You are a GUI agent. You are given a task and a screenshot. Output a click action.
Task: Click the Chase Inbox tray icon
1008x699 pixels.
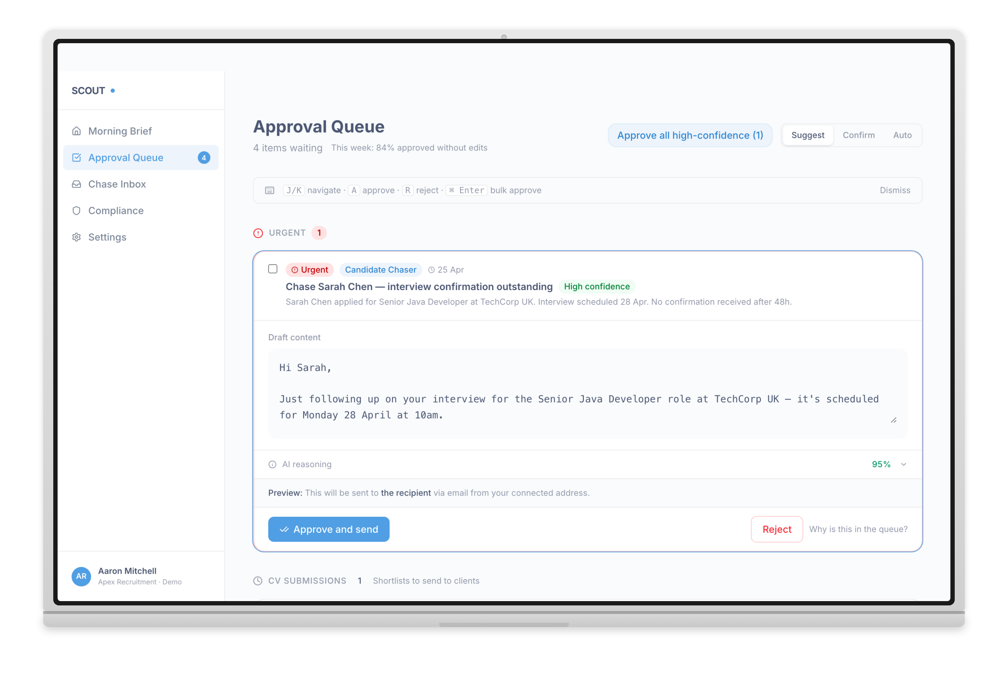coord(76,184)
